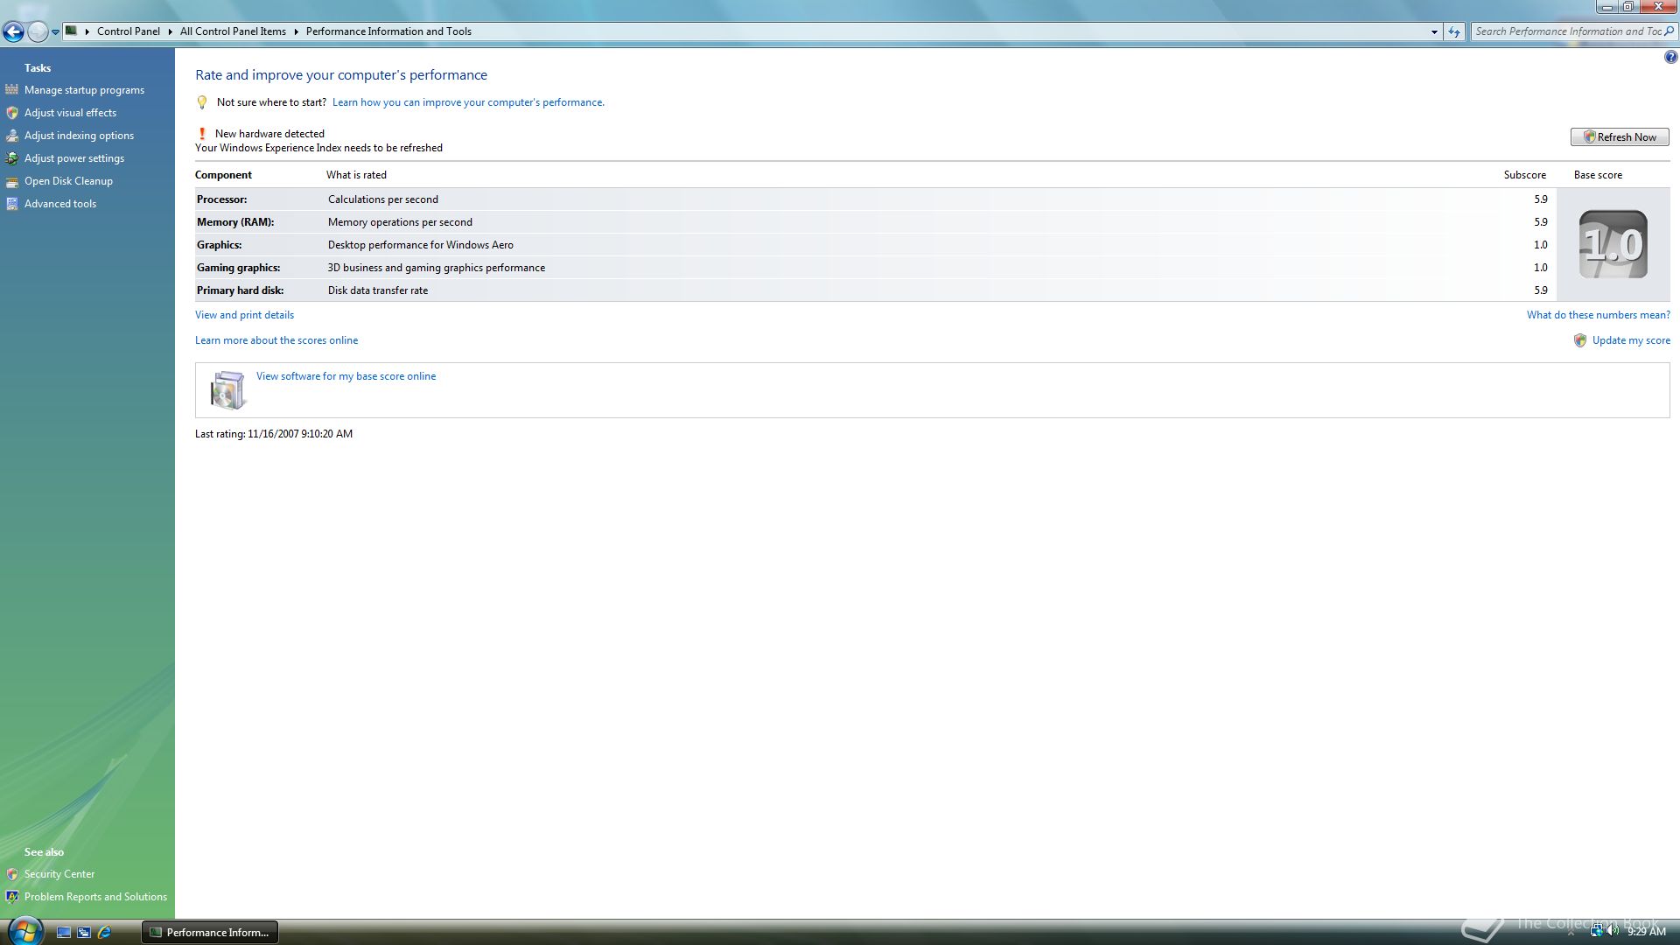Launch Open Disk Cleanup
Viewport: 1680px width, 945px height.
(68, 181)
